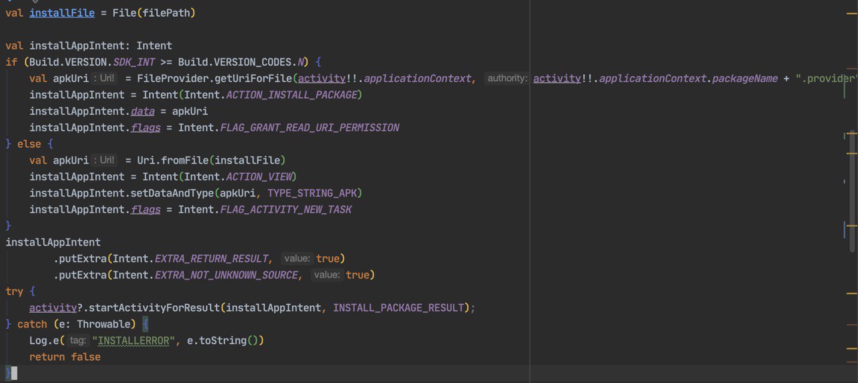Viewport: 858px width, 383px height.
Task: Click the authority: parameter hint
Action: (507, 78)
